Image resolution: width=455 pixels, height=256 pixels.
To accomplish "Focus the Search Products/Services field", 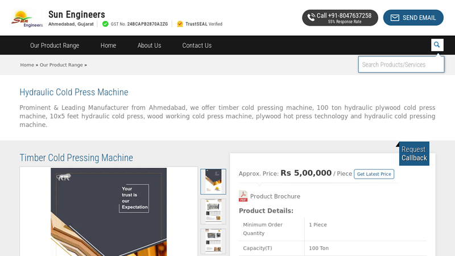I will click(x=401, y=64).
